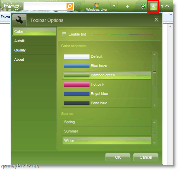Click the Bing logo
The height and width of the screenshot is (170, 178).
pos(11,7)
